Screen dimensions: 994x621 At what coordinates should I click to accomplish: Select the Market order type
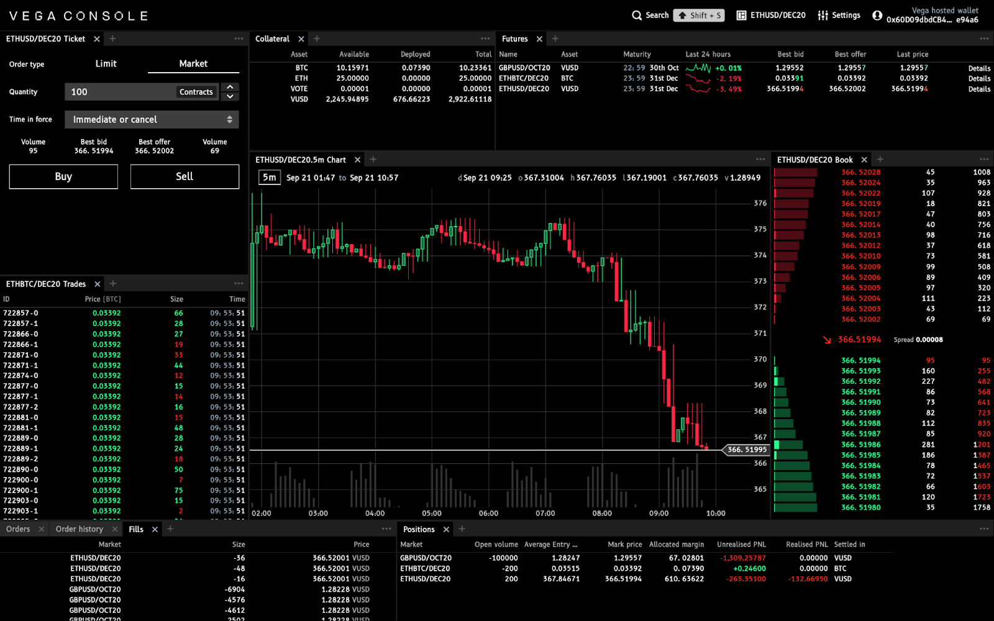193,64
